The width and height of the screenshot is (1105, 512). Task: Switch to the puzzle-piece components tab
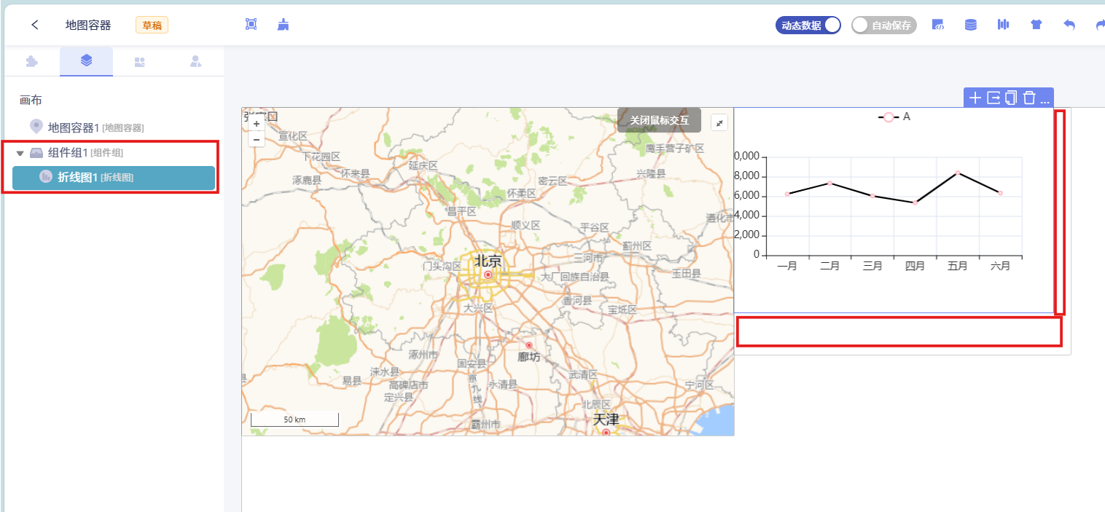(32, 62)
